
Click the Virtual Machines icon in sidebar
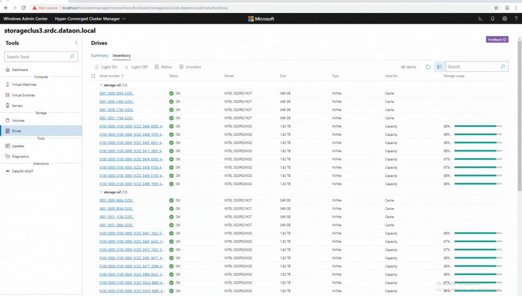(x=8, y=84)
